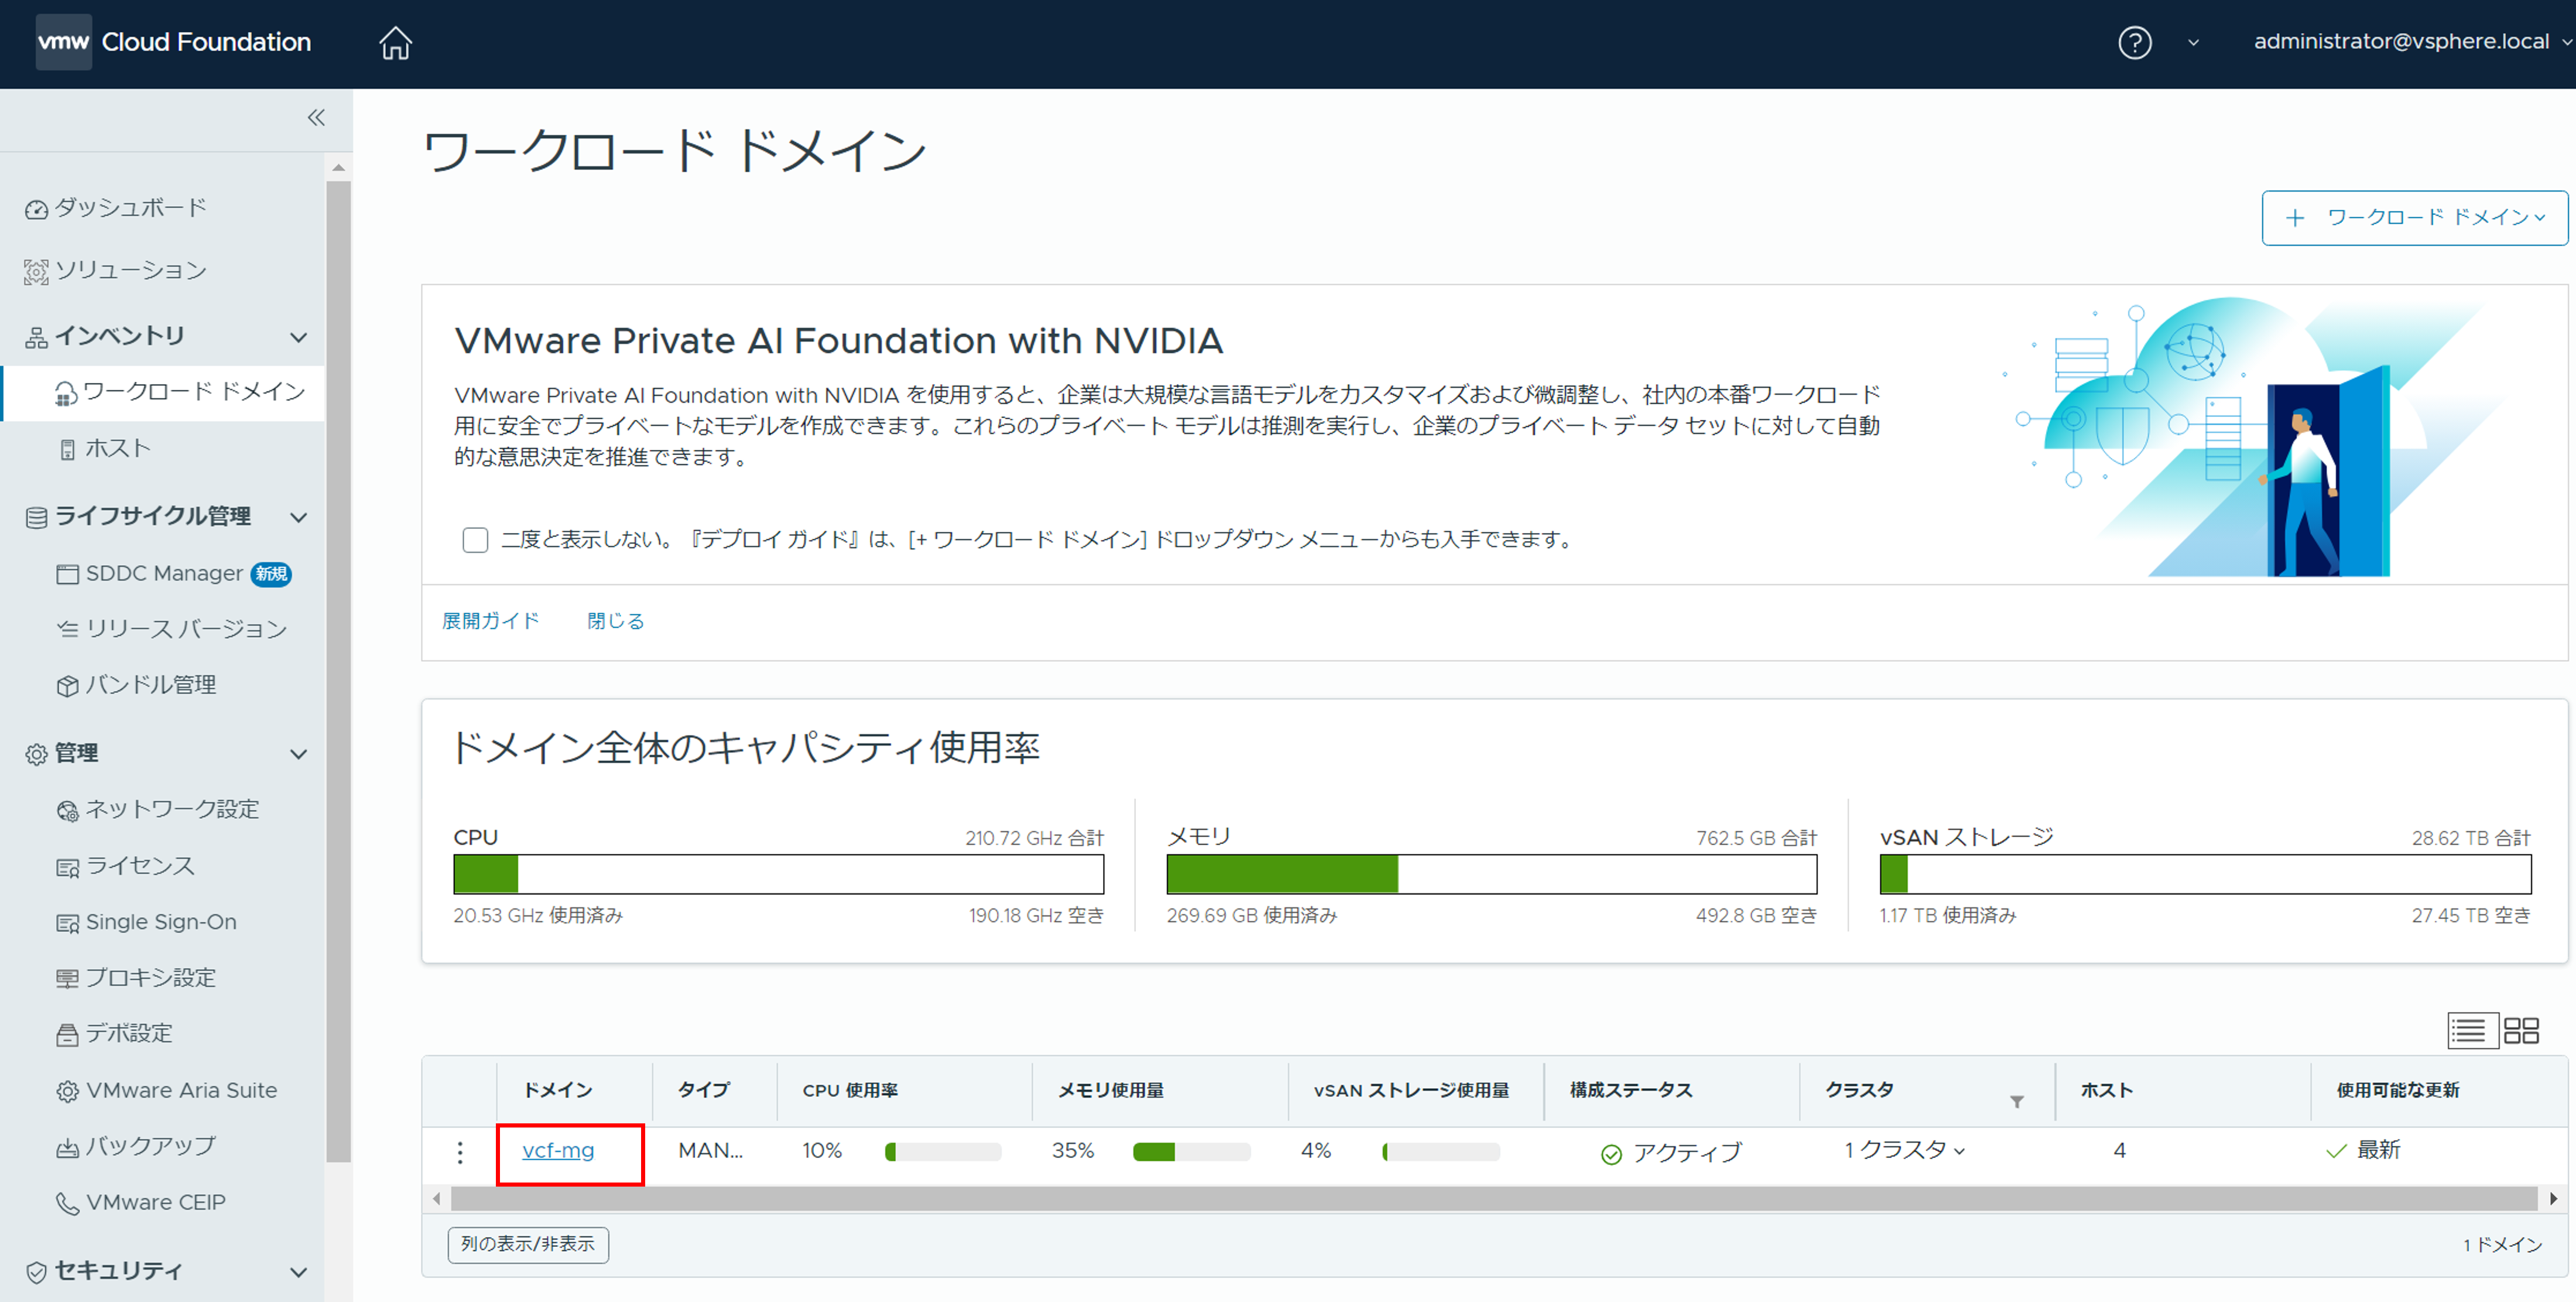
Task: Sort by メモリ使用量 column header
Action: [x=1111, y=1090]
